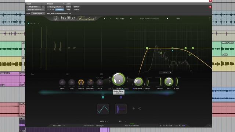Screen dimensions: 235x132
Task: Open the XLFO 1 triangle wave slot
Action: click(103, 109)
